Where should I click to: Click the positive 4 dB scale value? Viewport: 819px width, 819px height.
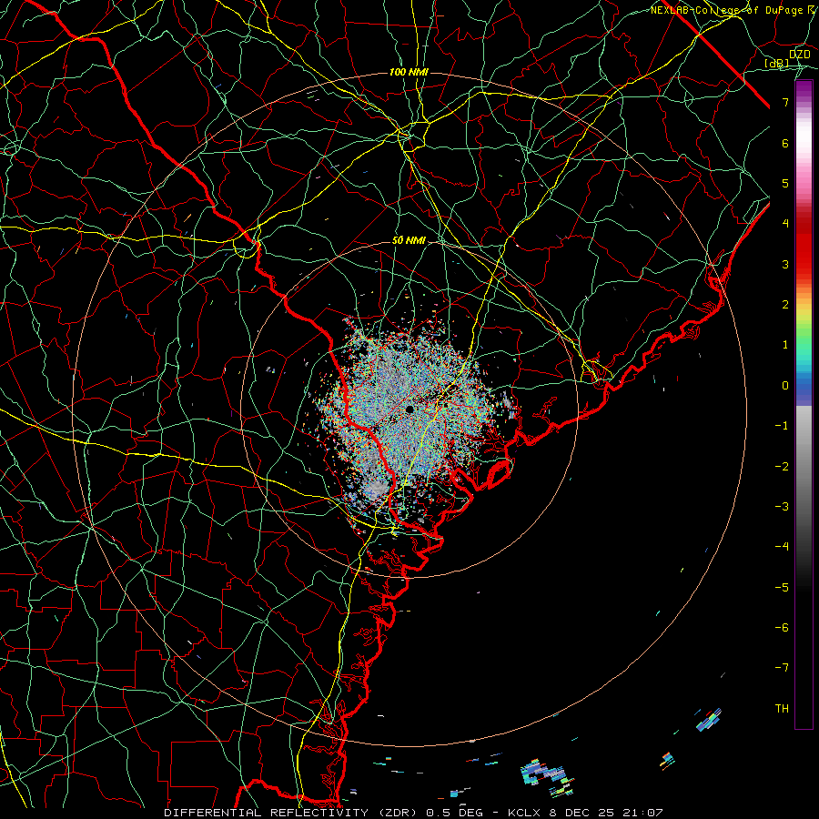pyautogui.click(x=785, y=224)
